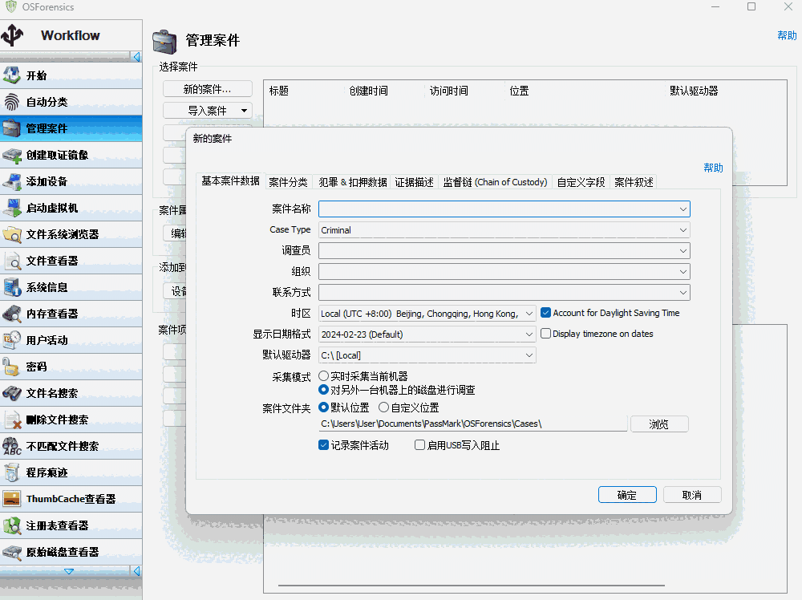Open 文件系统浏览器 folder icon

pos(12,234)
